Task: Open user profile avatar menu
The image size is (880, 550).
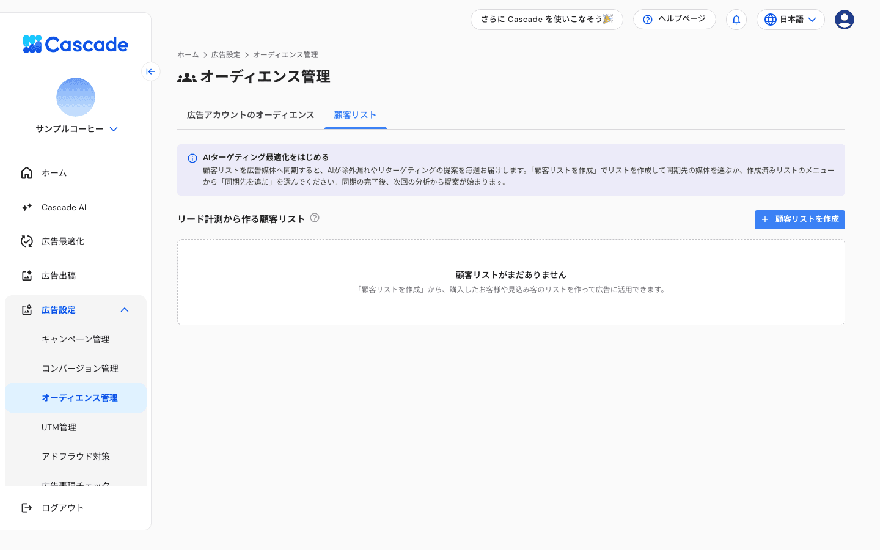Action: point(845,20)
